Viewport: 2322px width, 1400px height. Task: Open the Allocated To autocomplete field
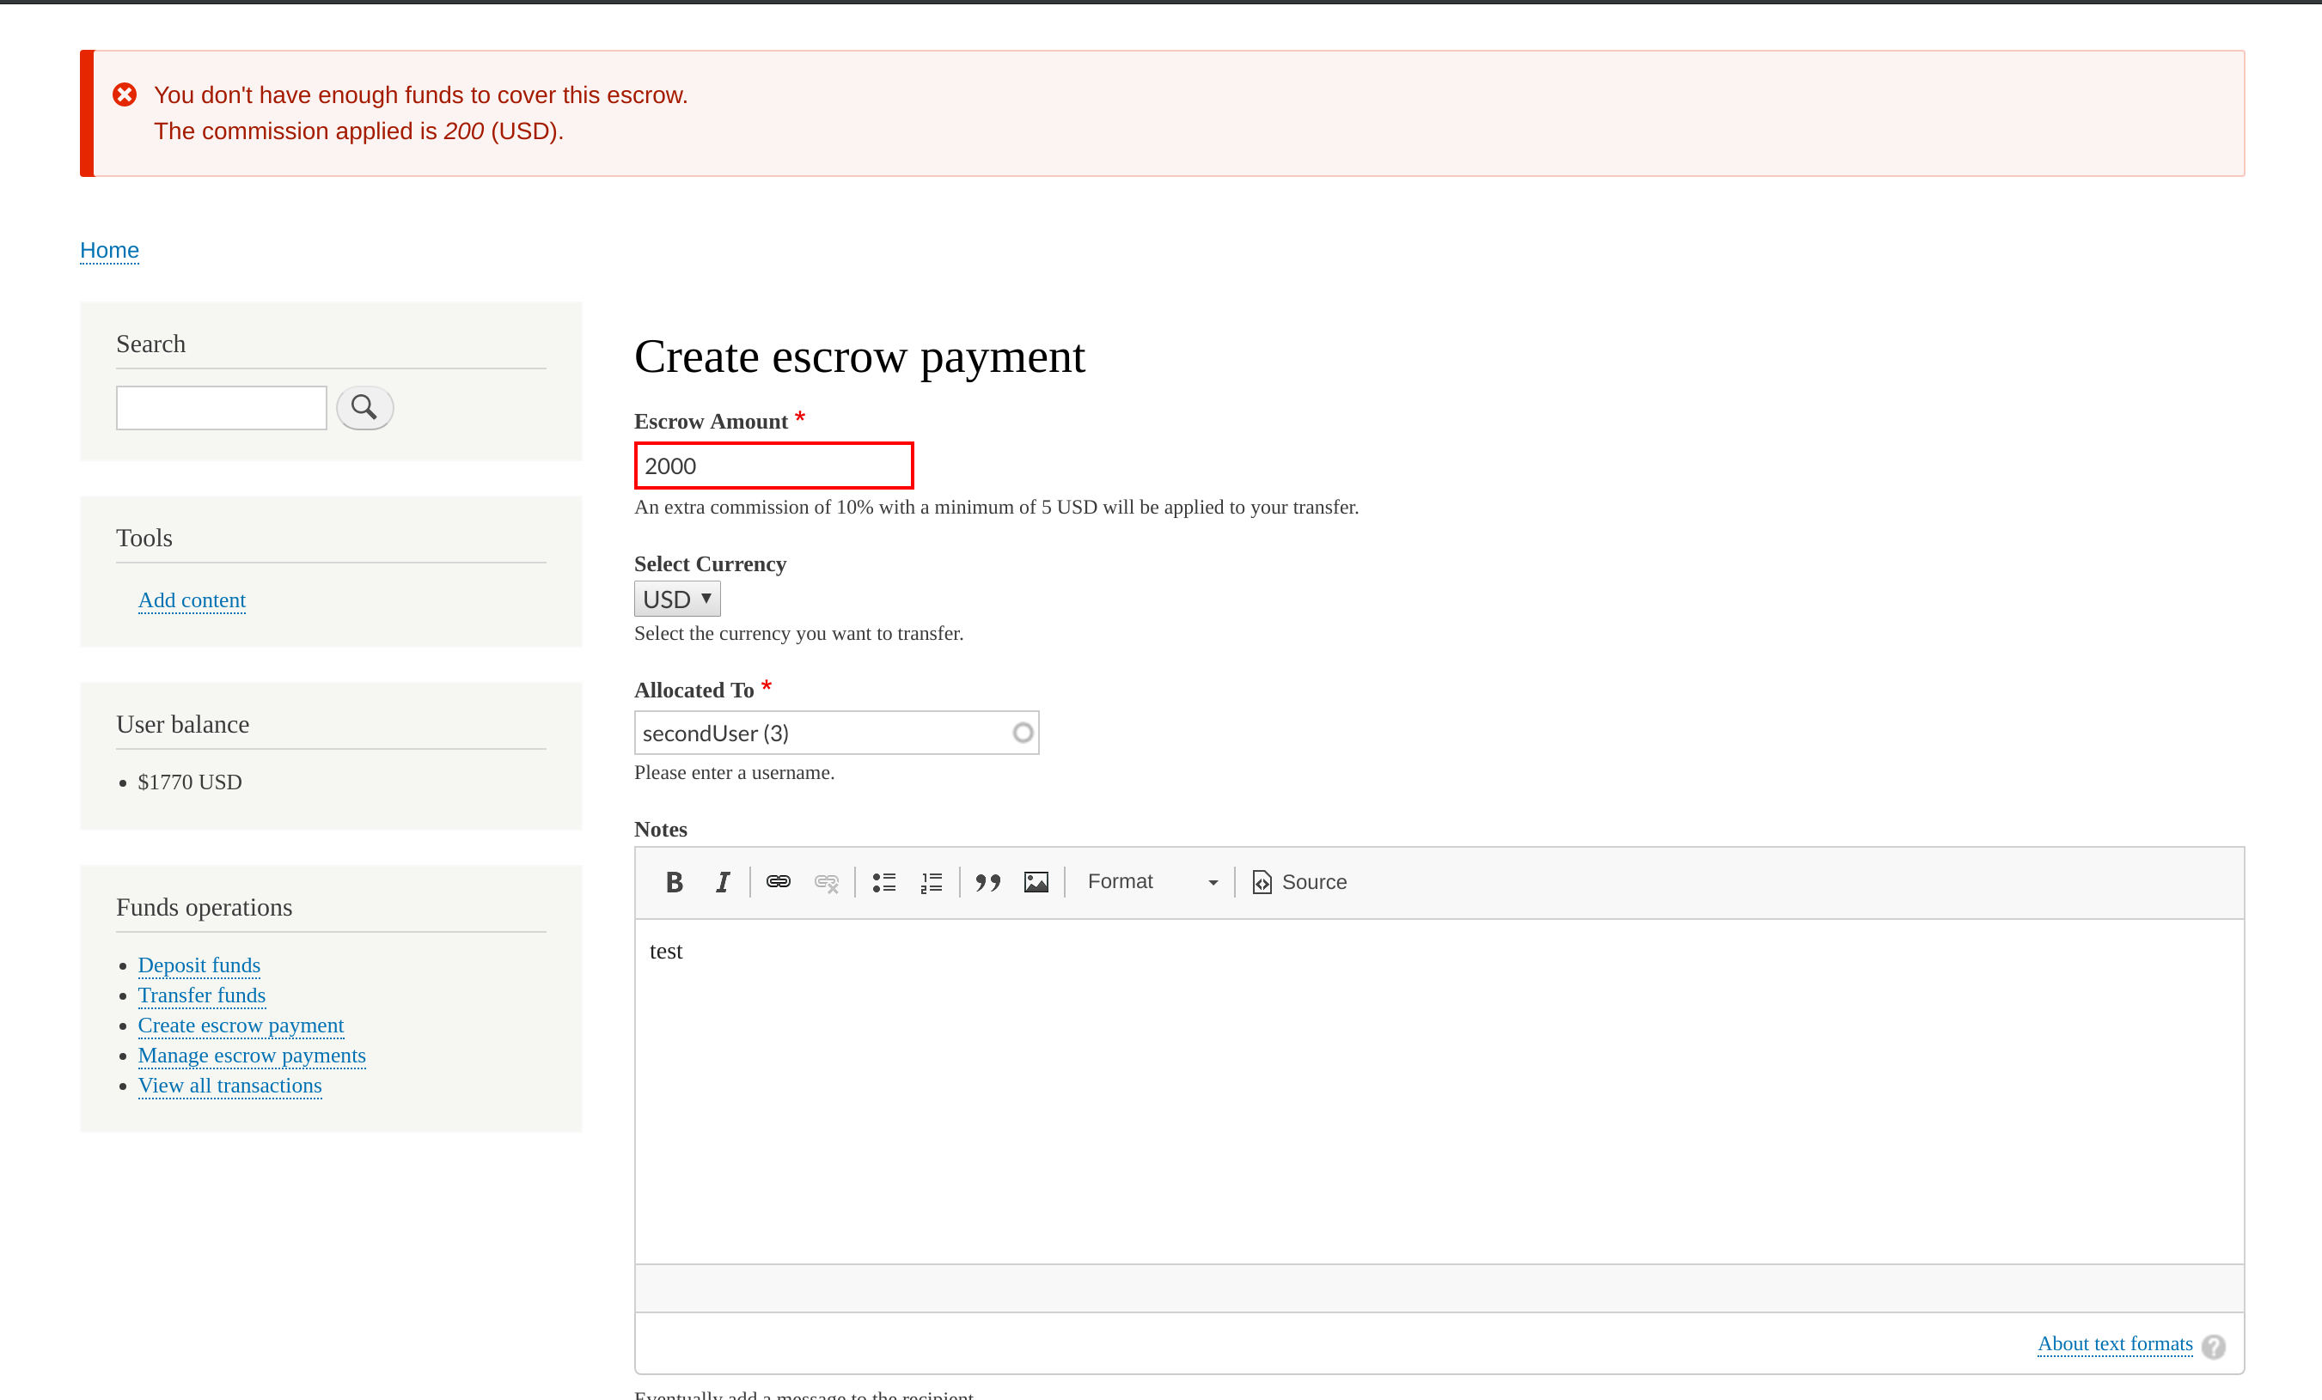[x=836, y=732]
